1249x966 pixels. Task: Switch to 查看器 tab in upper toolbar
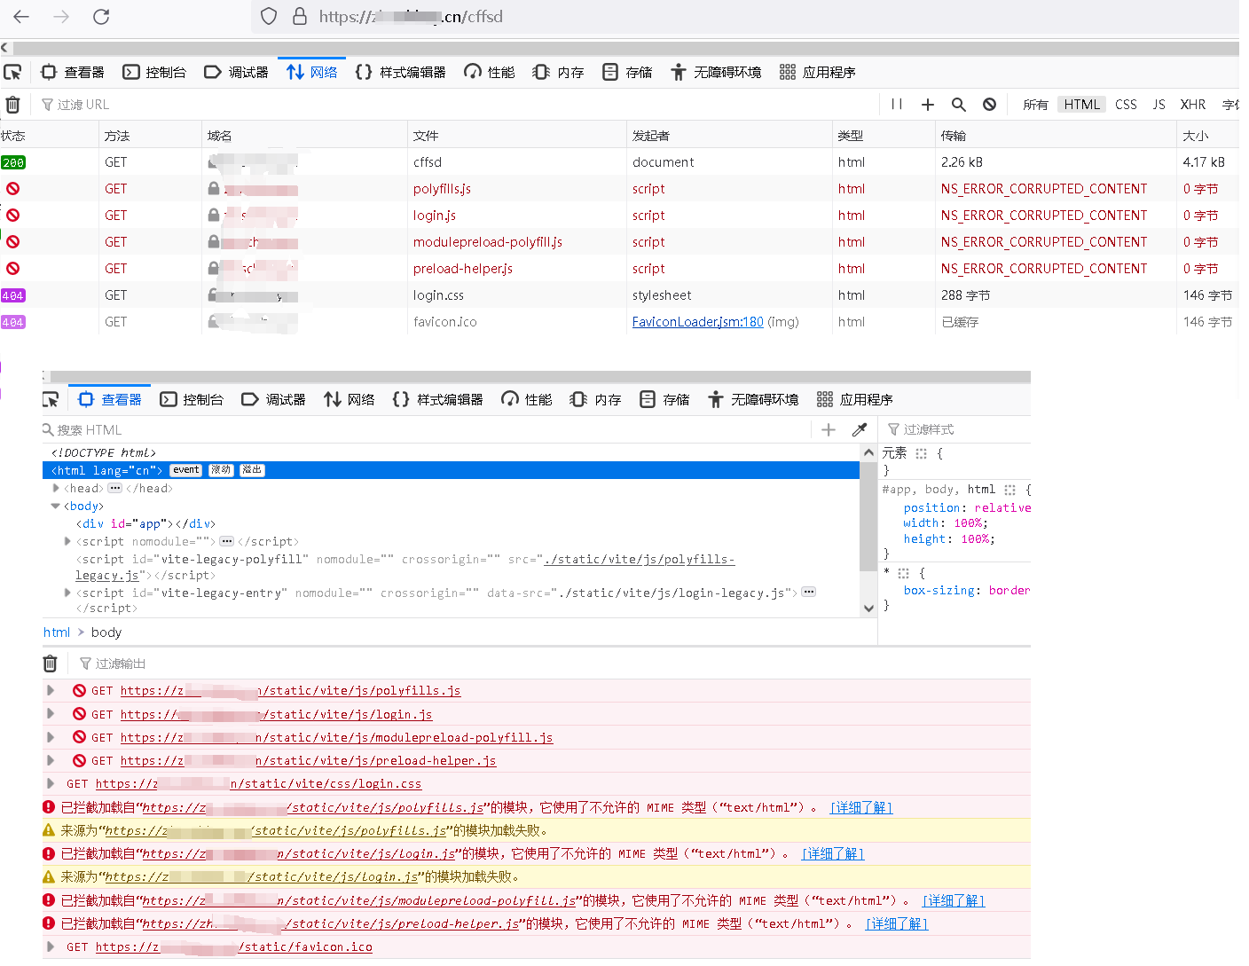(73, 72)
